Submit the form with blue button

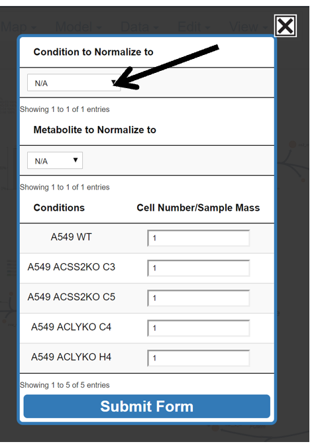click(146, 406)
